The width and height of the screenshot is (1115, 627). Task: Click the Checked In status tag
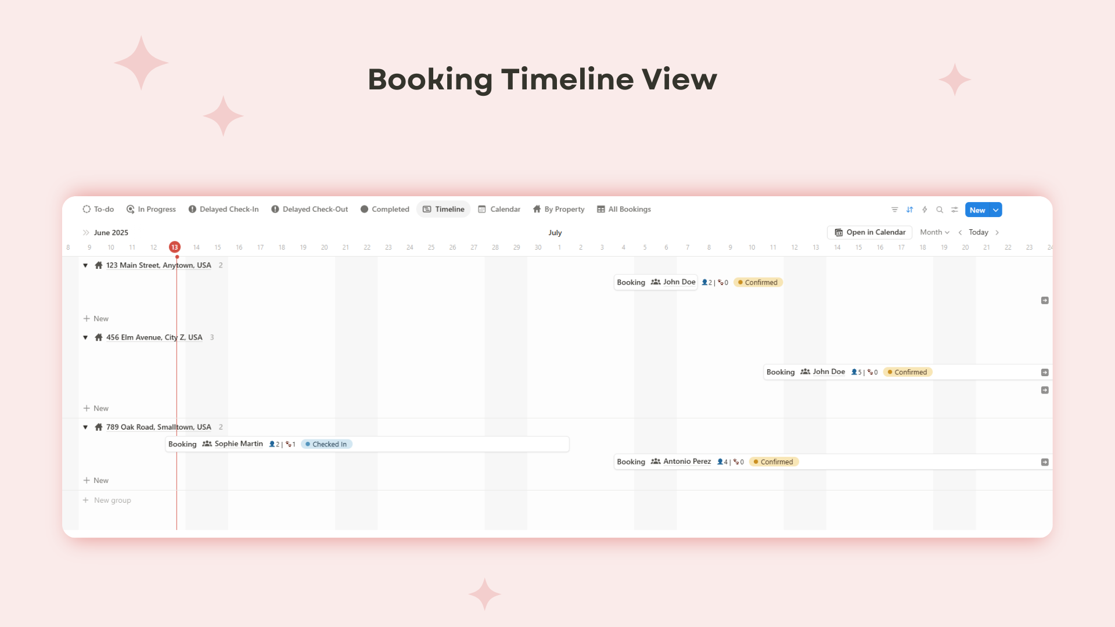coord(326,444)
